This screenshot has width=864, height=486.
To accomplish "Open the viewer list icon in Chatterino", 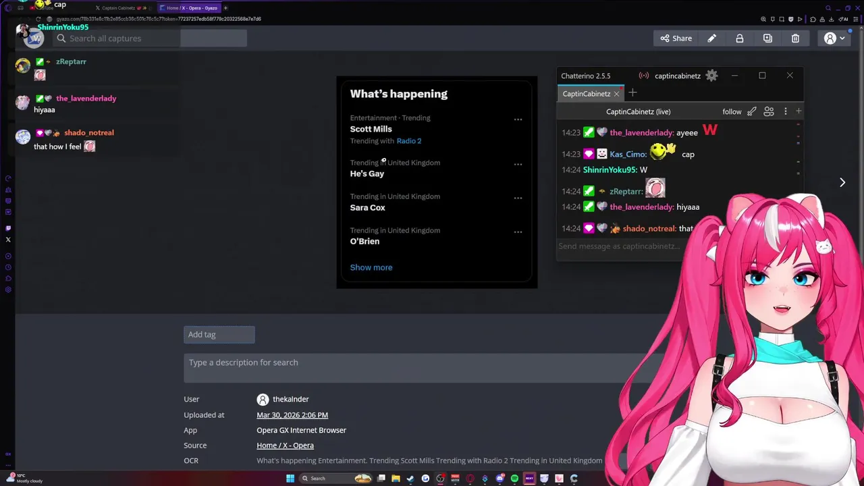I will coord(769,111).
